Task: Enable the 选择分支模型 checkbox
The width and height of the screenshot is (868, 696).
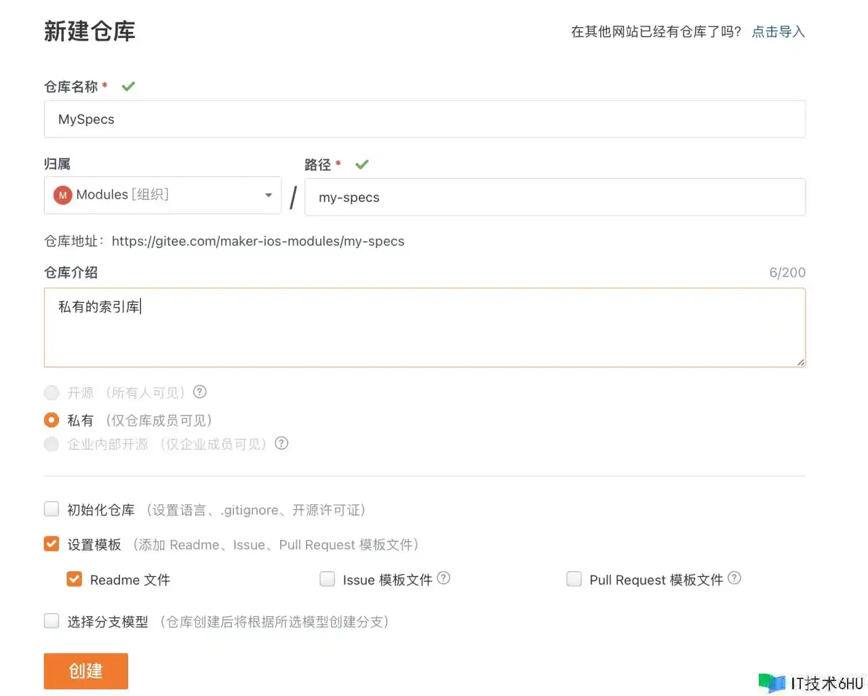Action: tap(52, 621)
